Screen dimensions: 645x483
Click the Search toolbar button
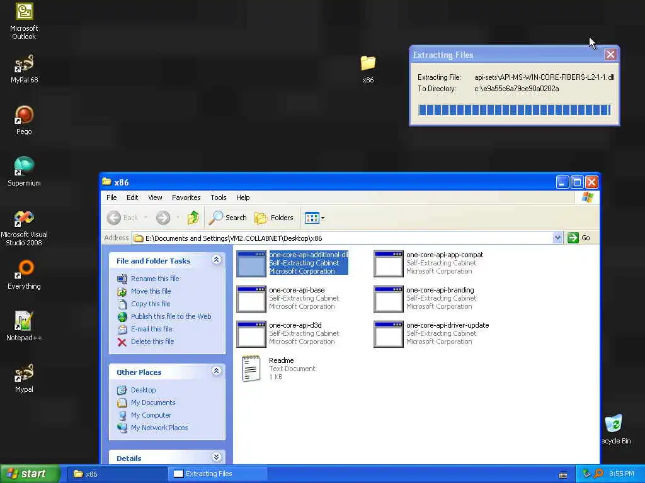(x=227, y=218)
